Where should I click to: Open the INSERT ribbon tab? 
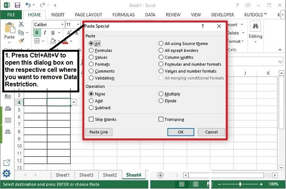point(58,15)
